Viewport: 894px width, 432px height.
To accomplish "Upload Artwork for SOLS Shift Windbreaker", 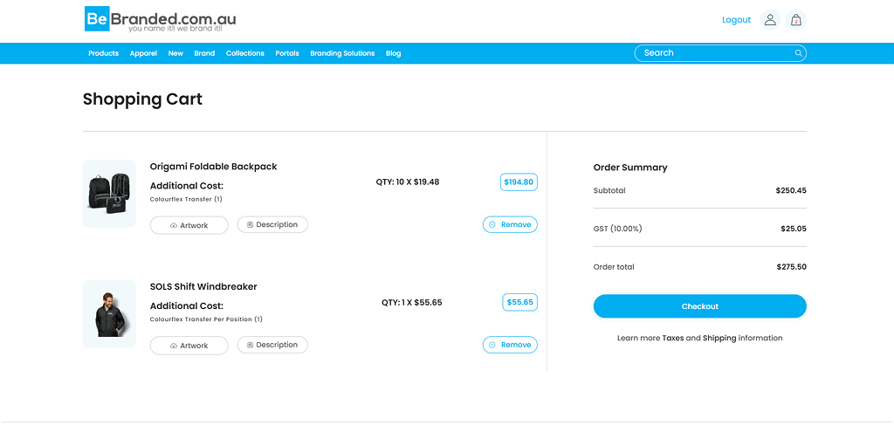I will pos(189,346).
